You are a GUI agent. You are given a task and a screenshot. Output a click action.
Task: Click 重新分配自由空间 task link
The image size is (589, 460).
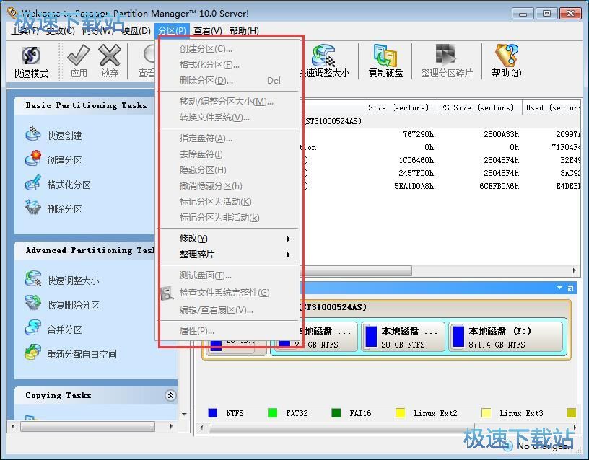82,354
